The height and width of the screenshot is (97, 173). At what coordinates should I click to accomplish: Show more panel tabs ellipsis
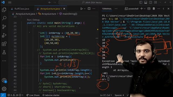click(x=116, y=9)
